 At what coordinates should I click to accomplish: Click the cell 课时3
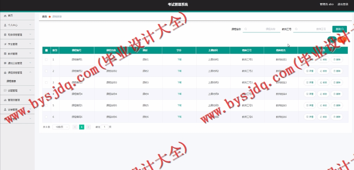coord(145,83)
